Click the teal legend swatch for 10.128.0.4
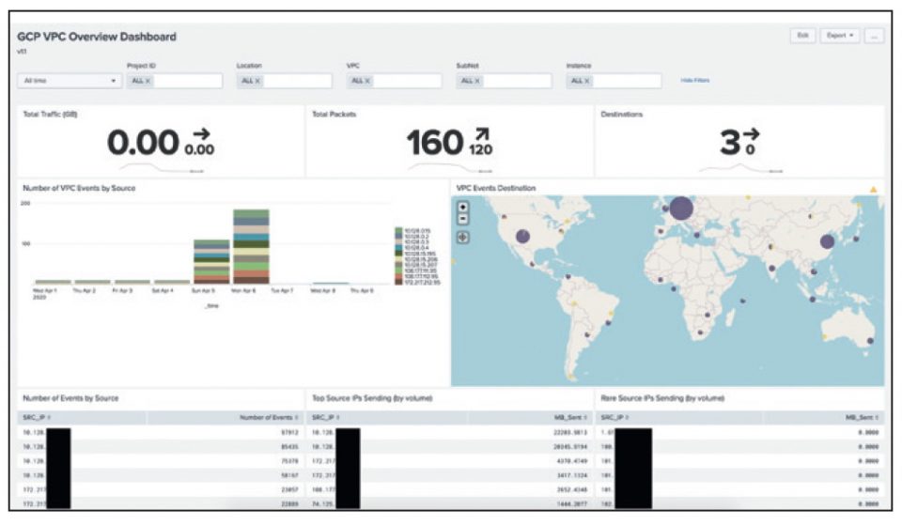The height and width of the screenshot is (526, 902). (398, 248)
